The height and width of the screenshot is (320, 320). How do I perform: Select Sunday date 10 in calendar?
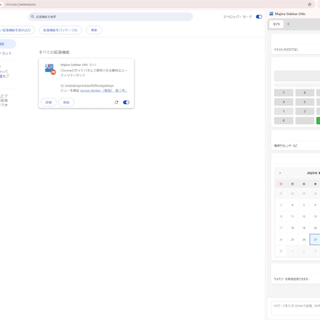[x=281, y=216]
